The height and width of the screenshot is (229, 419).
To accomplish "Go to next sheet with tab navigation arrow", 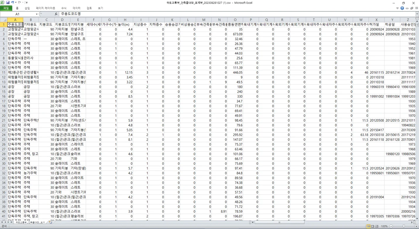I will 8,222.
